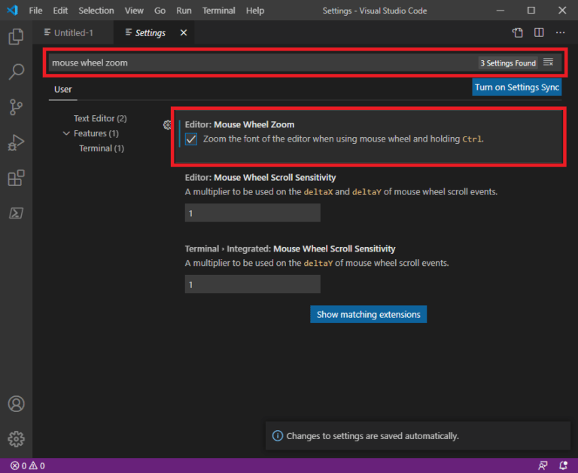Viewport: 578px width, 473px height.
Task: Click the info icon in the notification
Action: click(278, 436)
